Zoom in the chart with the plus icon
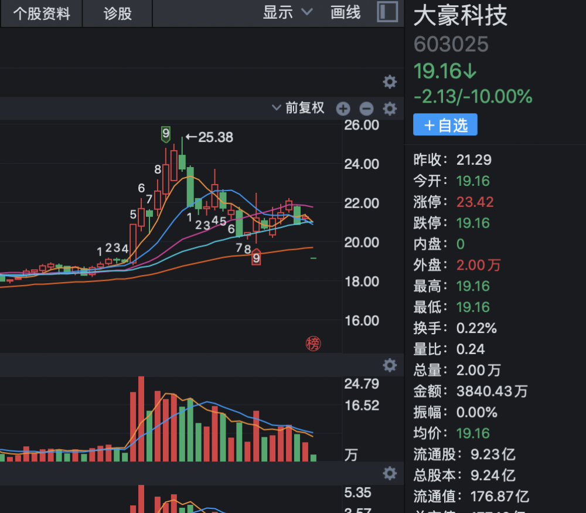 343,108
